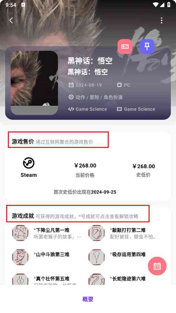The height and width of the screenshot is (313, 176).
Task: Tap the Steam logo icon
Action: (28, 163)
